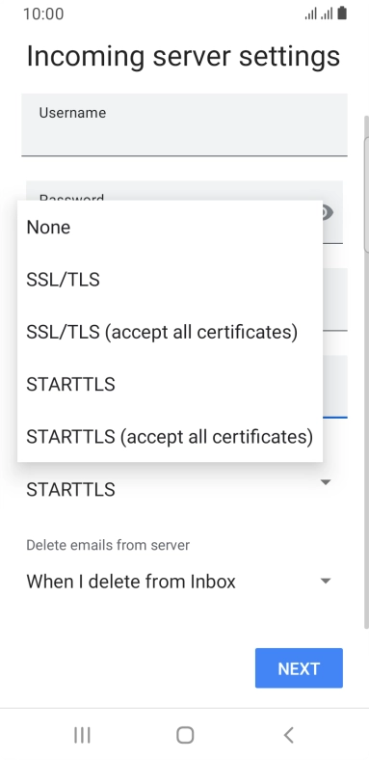Viewport: 369px width, 760px height.
Task: Tap the Android recent apps icon
Action: point(82,735)
